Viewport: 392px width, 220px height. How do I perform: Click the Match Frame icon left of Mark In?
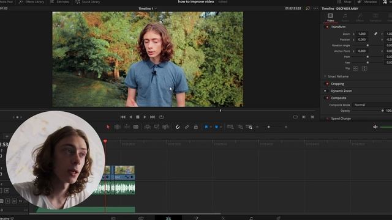coord(295,117)
